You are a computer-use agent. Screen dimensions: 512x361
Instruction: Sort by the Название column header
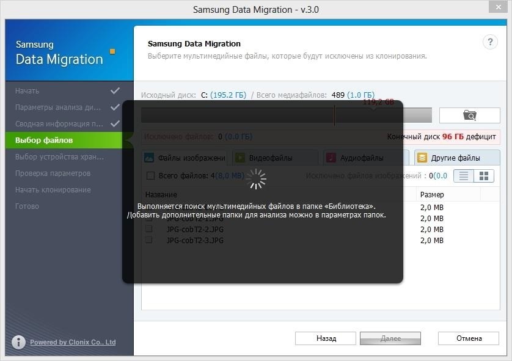[x=161, y=194]
